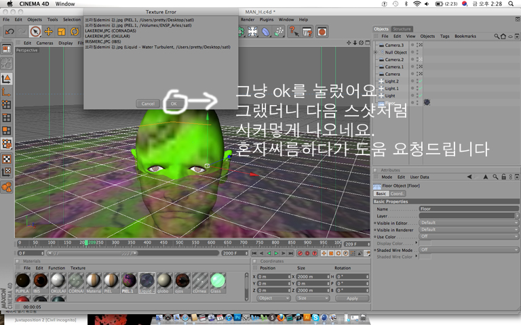Open the Use Color dropdown
The image size is (521, 325).
point(469,236)
